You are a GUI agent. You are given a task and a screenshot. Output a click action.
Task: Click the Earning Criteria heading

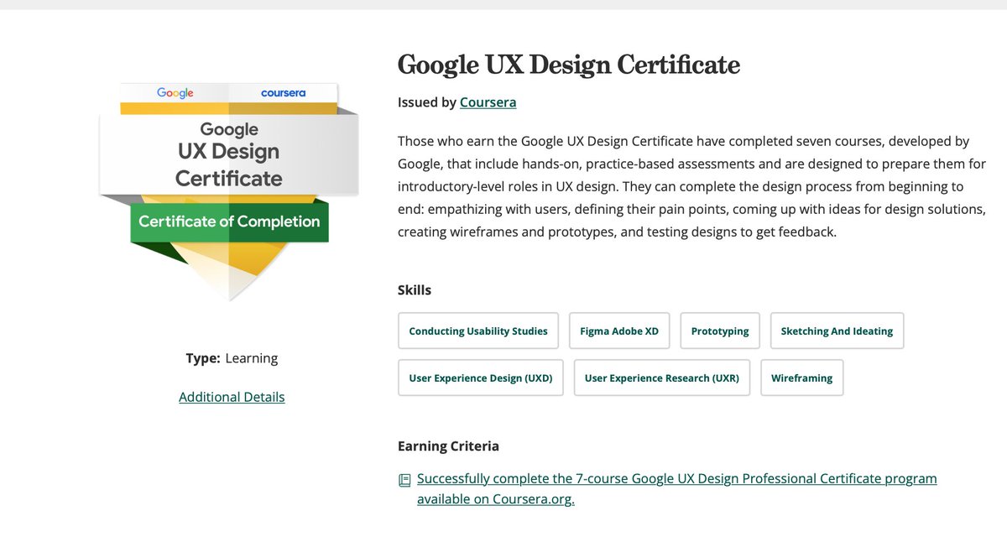448,446
